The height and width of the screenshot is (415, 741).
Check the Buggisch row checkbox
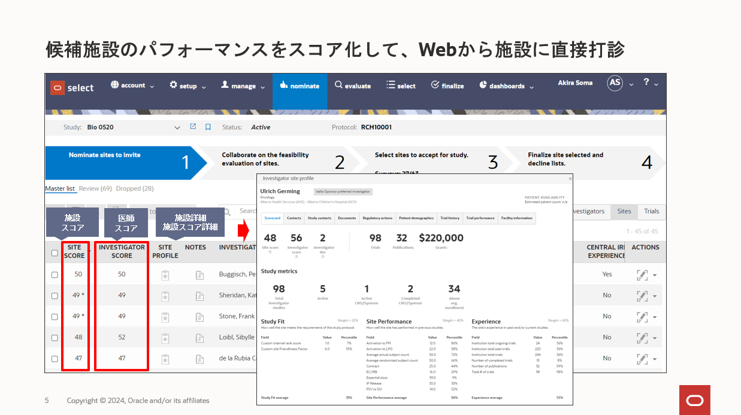[x=55, y=275]
